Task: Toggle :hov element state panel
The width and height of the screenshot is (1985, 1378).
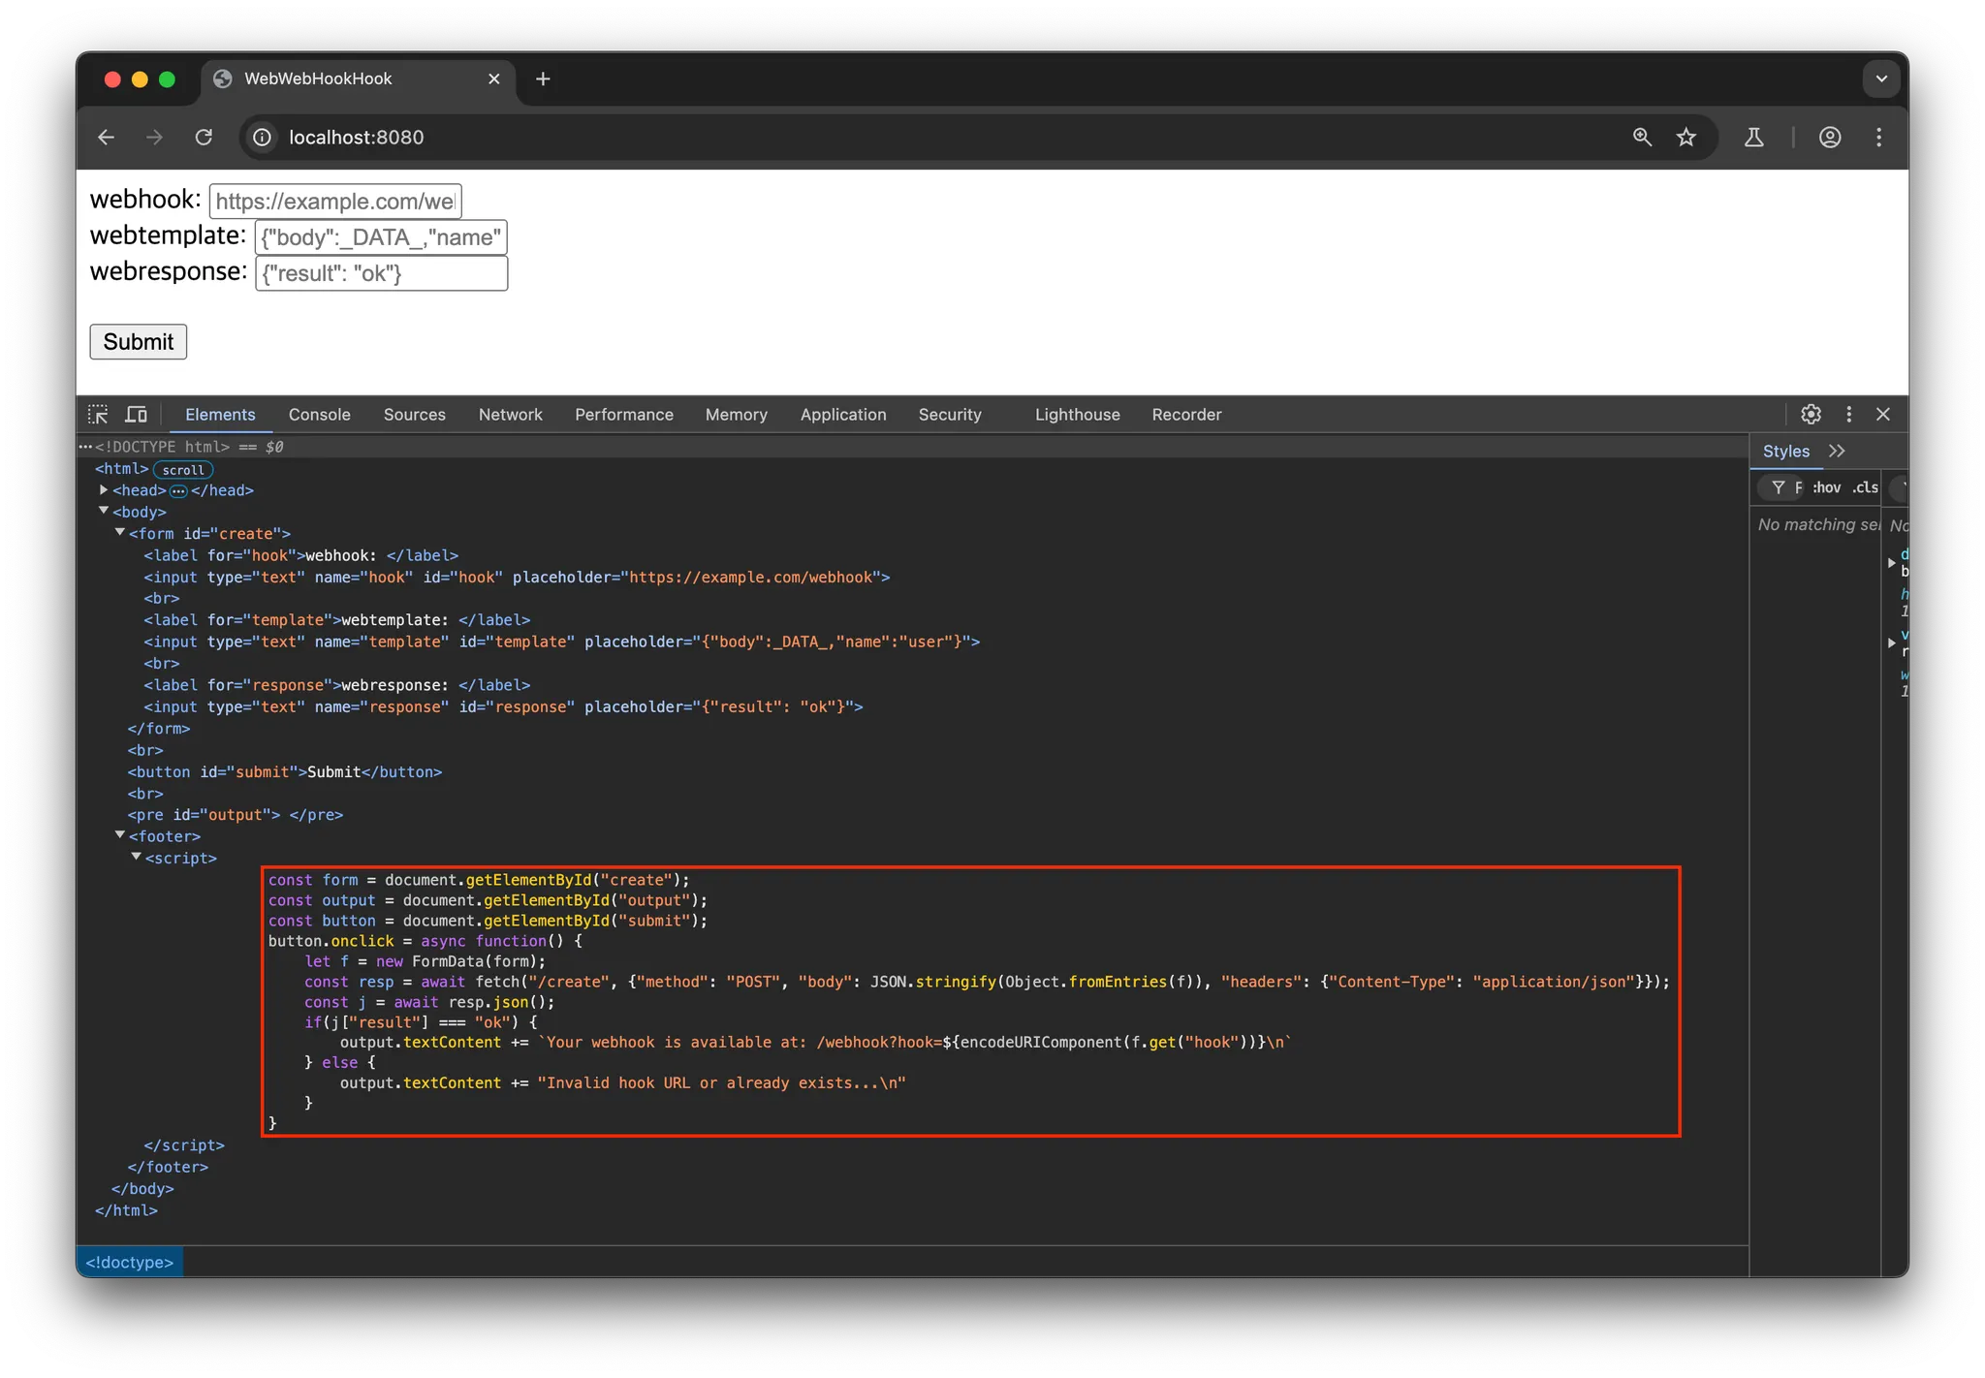Action: click(x=1826, y=487)
